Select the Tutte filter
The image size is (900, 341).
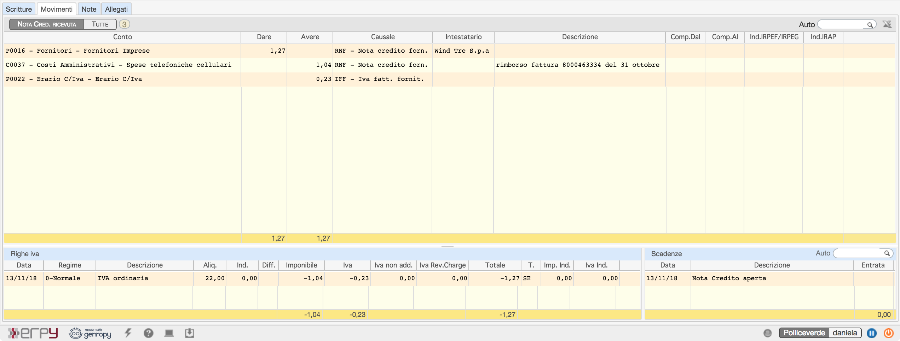[x=100, y=24]
